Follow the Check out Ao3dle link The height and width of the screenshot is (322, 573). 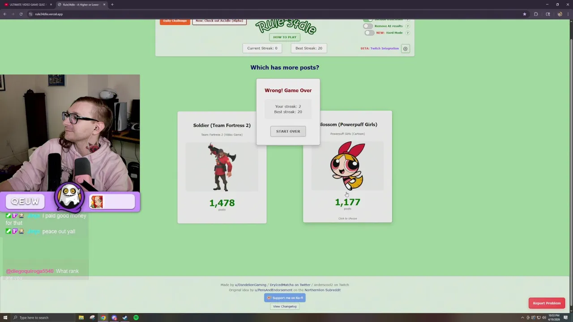219,21
